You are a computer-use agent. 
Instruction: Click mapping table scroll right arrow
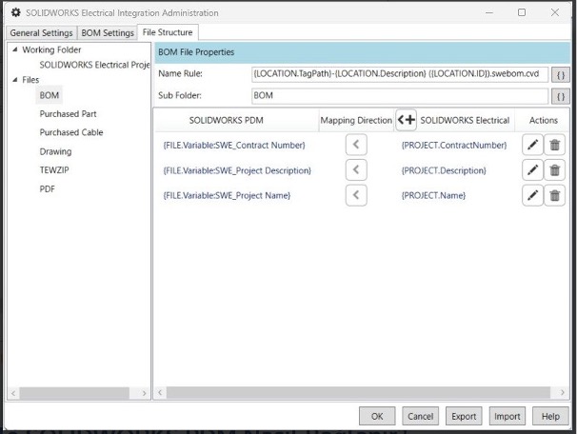point(563,392)
